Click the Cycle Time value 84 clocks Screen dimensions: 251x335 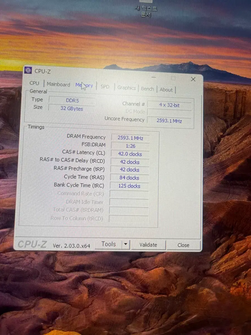point(129,178)
